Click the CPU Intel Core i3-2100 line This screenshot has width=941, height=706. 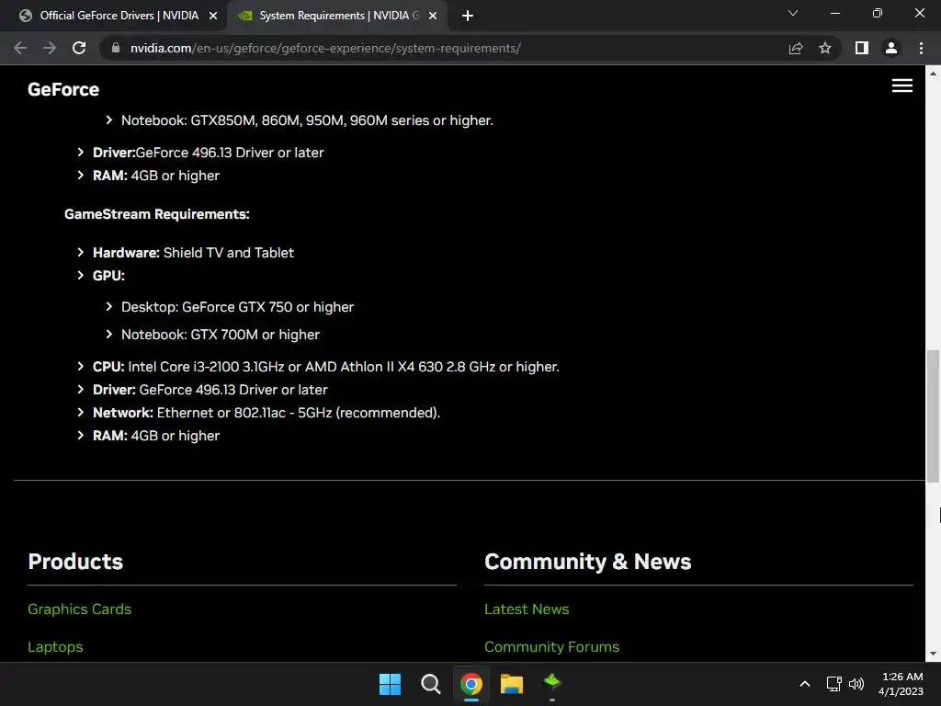coord(326,367)
